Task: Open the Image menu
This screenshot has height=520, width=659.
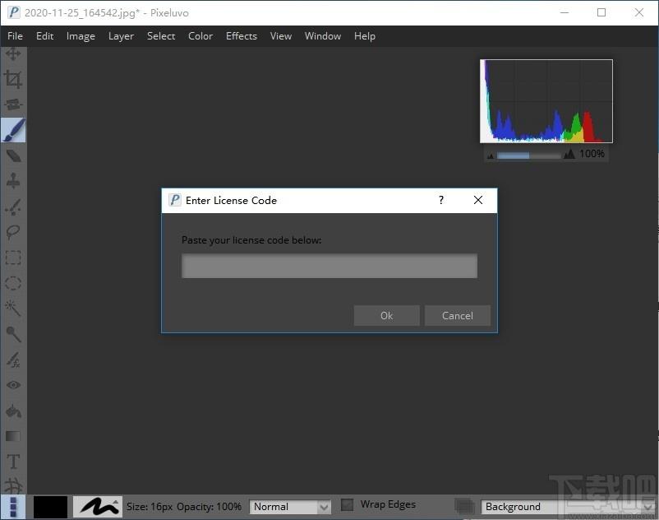Action: point(81,36)
